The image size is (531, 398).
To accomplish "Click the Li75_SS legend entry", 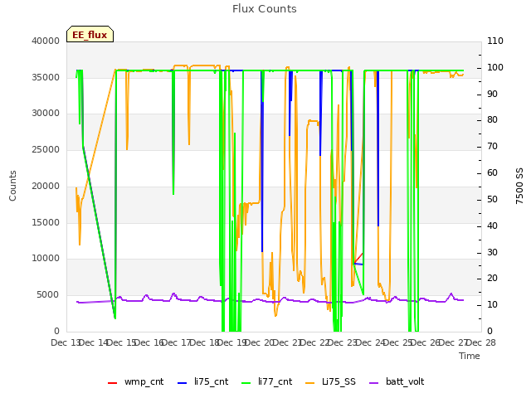I will [330, 381].
